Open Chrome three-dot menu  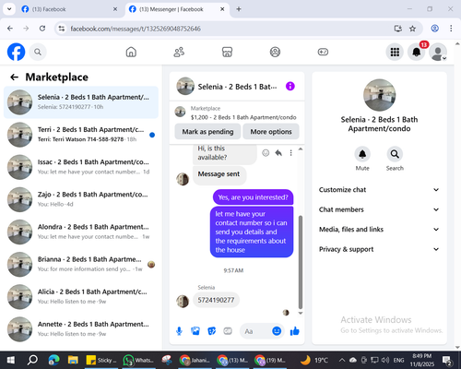(x=451, y=29)
